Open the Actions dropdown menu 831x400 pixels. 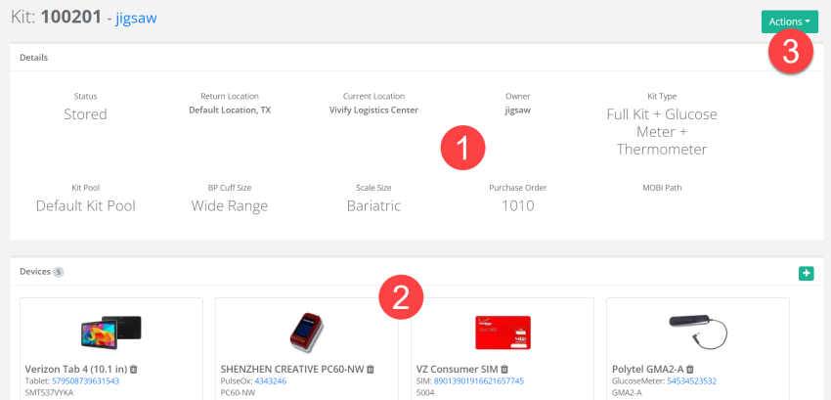[x=789, y=21]
